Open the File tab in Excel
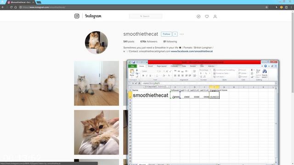Image resolution: width=294 pixels, height=165 pixels. point(132,66)
